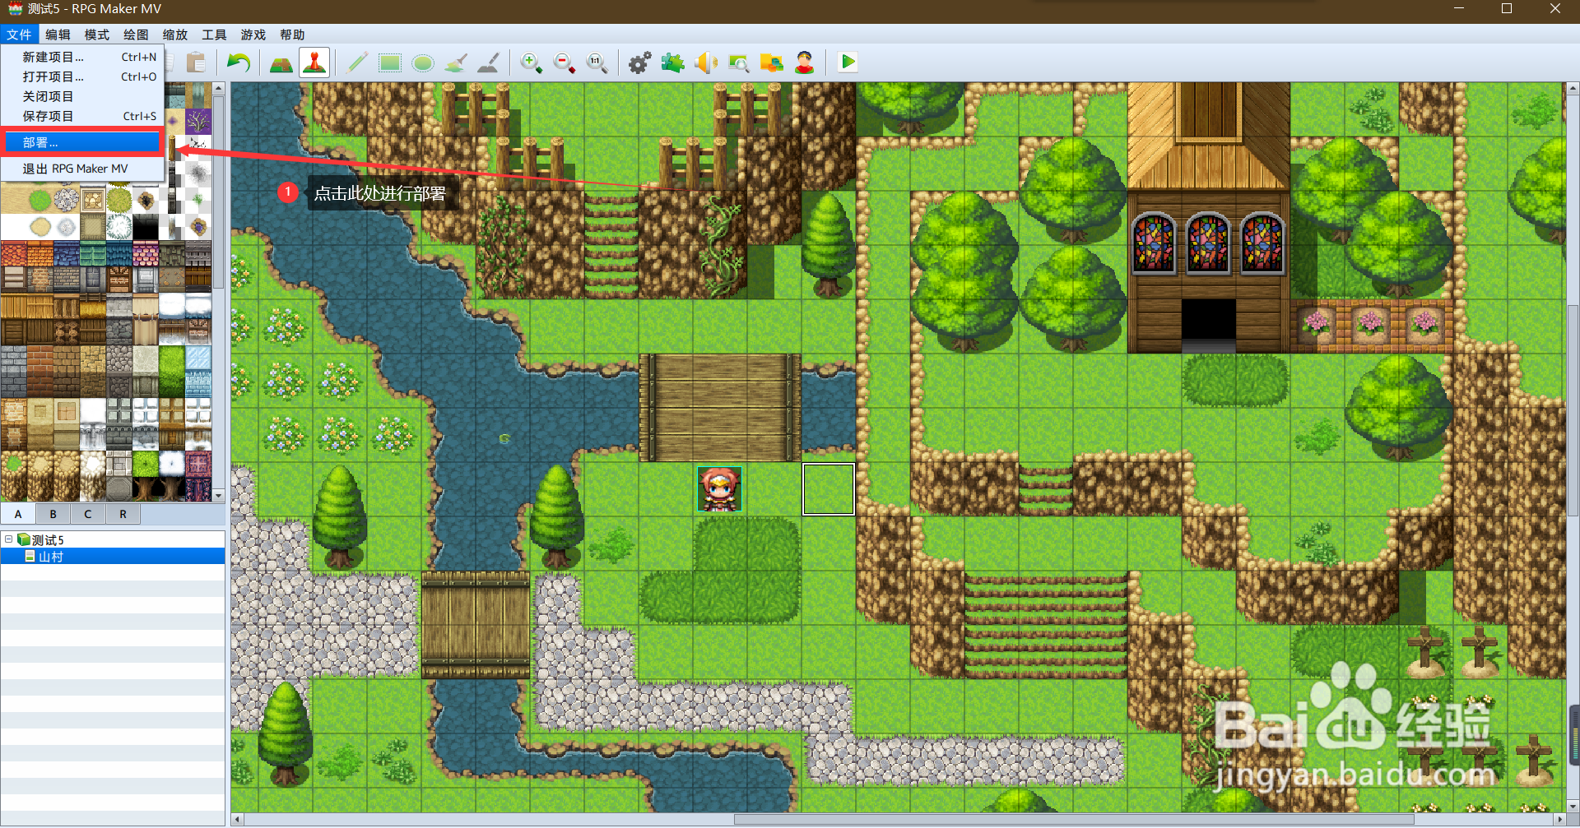
Task: Click the Paste clipboard toolbar icon
Action: [x=196, y=62]
